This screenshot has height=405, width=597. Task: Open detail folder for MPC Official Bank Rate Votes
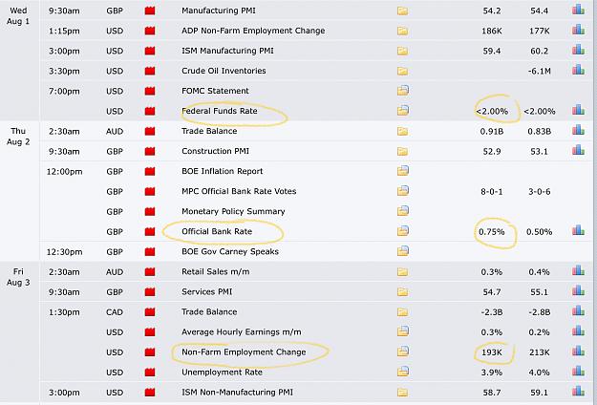click(x=402, y=191)
